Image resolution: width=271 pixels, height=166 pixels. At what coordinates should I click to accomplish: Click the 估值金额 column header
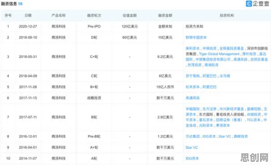[130, 15]
